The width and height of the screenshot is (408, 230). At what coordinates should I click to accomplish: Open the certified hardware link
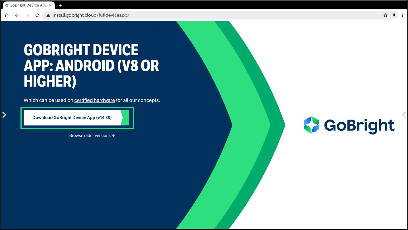pyautogui.click(x=94, y=100)
